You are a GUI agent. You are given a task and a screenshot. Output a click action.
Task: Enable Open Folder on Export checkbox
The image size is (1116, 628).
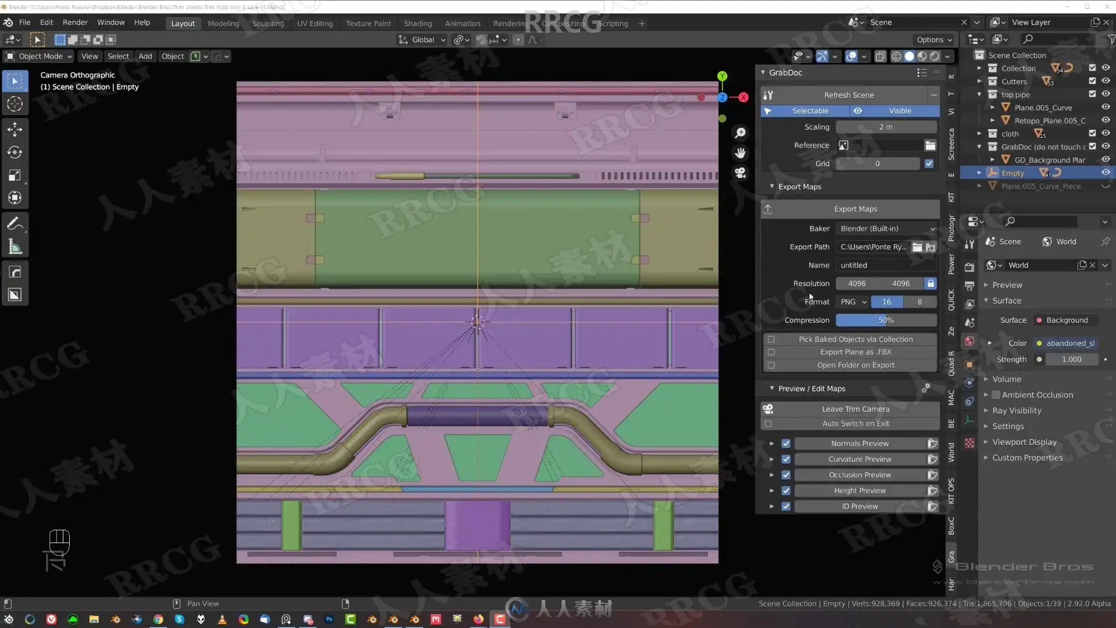click(771, 365)
